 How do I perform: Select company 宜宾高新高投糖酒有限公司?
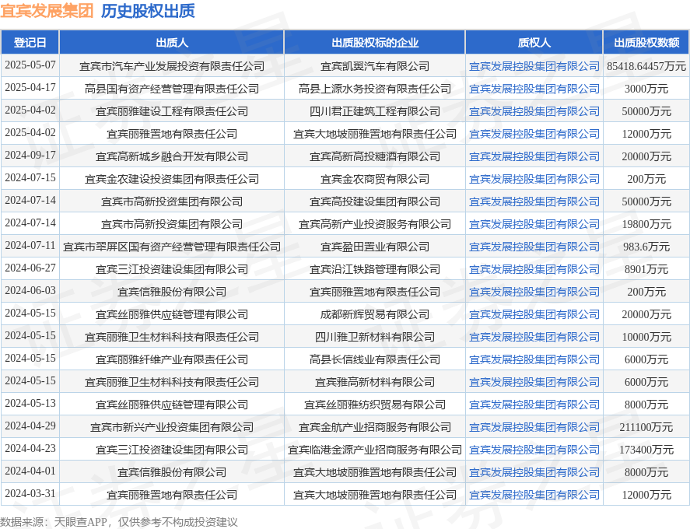pos(375,156)
